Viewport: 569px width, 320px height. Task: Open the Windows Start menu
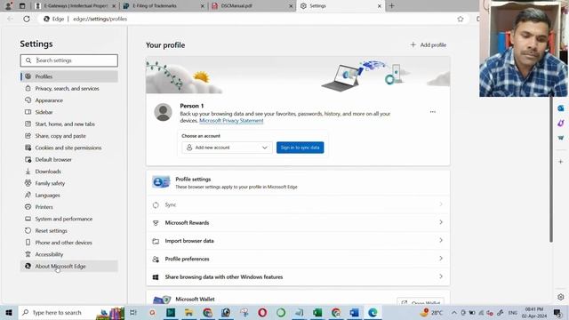[9, 312]
